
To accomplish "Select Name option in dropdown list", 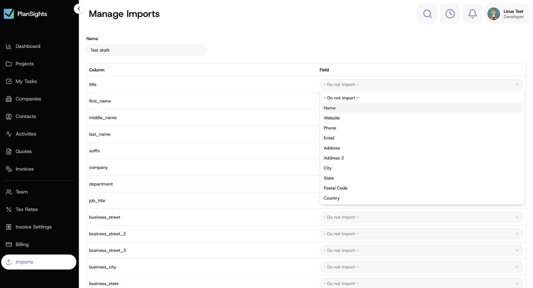I will pyautogui.click(x=422, y=108).
